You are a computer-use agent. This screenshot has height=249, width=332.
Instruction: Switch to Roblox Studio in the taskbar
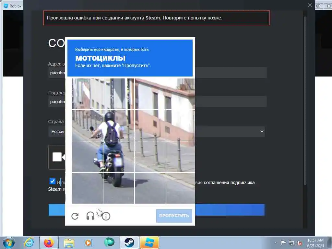tap(149, 243)
